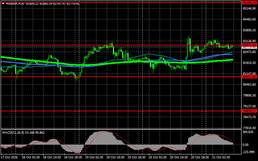This screenshot has height=161, width=258.
Task: Click the 83800.20 value on price scale
Action: 249,30
